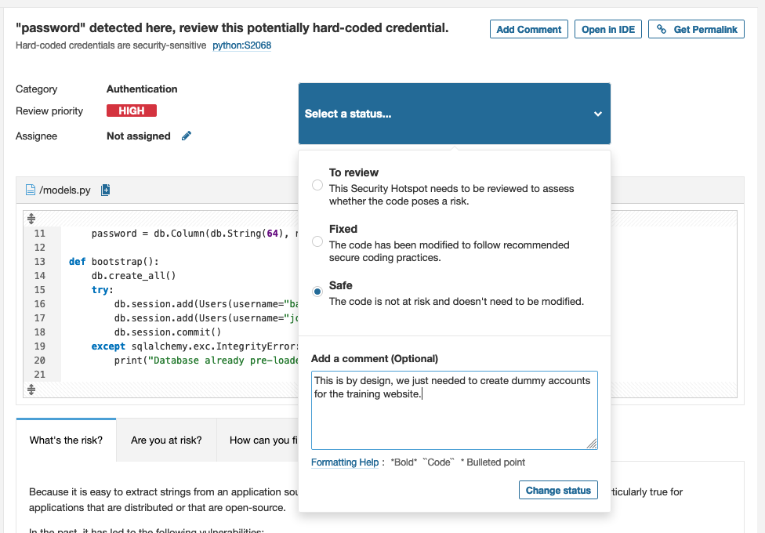Click the HIGH review priority badge
The image size is (765, 533).
pos(132,111)
